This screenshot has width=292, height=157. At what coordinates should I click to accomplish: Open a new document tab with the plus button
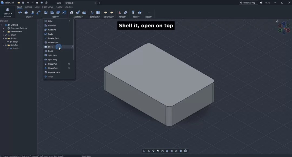(x=100, y=3)
